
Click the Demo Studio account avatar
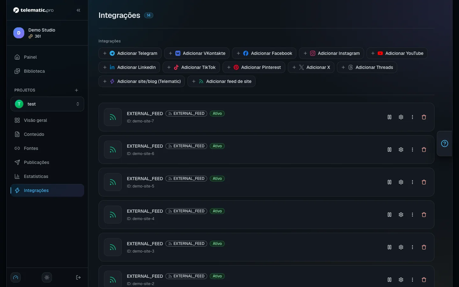19,33
